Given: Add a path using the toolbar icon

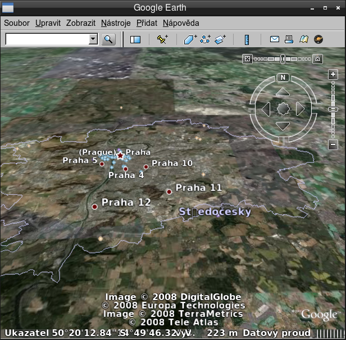Looking at the screenshot, I should [205, 39].
